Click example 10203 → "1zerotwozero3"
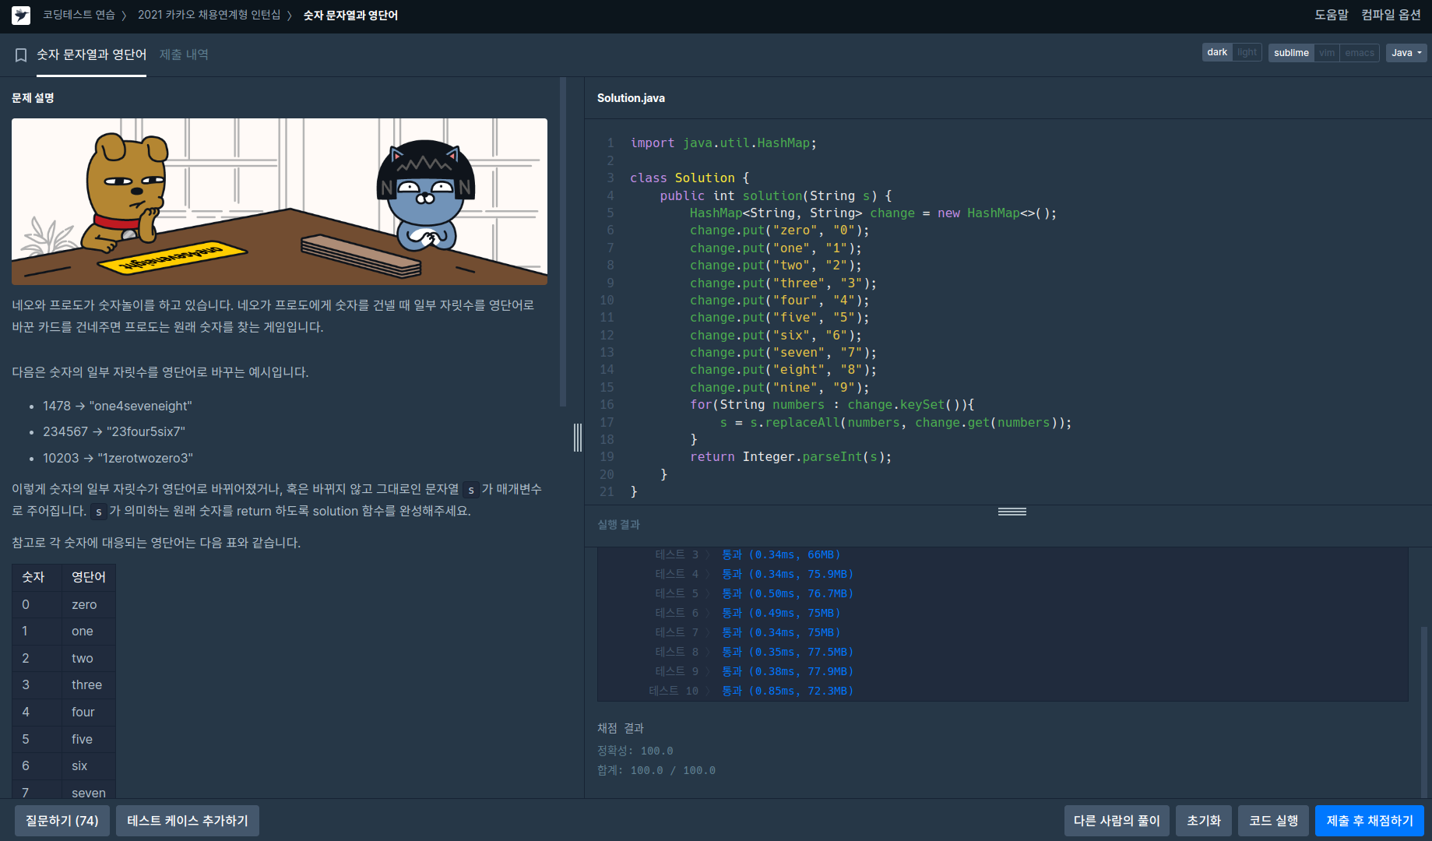 coord(118,458)
